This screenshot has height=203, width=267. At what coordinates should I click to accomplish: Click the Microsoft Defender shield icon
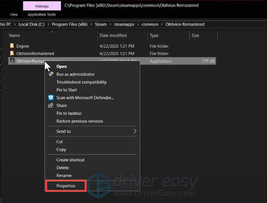(51, 97)
